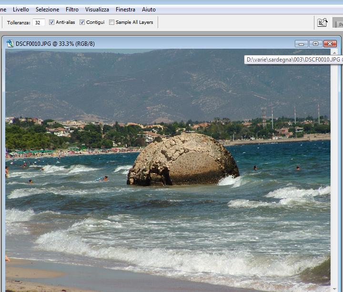Uncheck the Contigui option
Viewport: 343px width, 292px height.
82,22
